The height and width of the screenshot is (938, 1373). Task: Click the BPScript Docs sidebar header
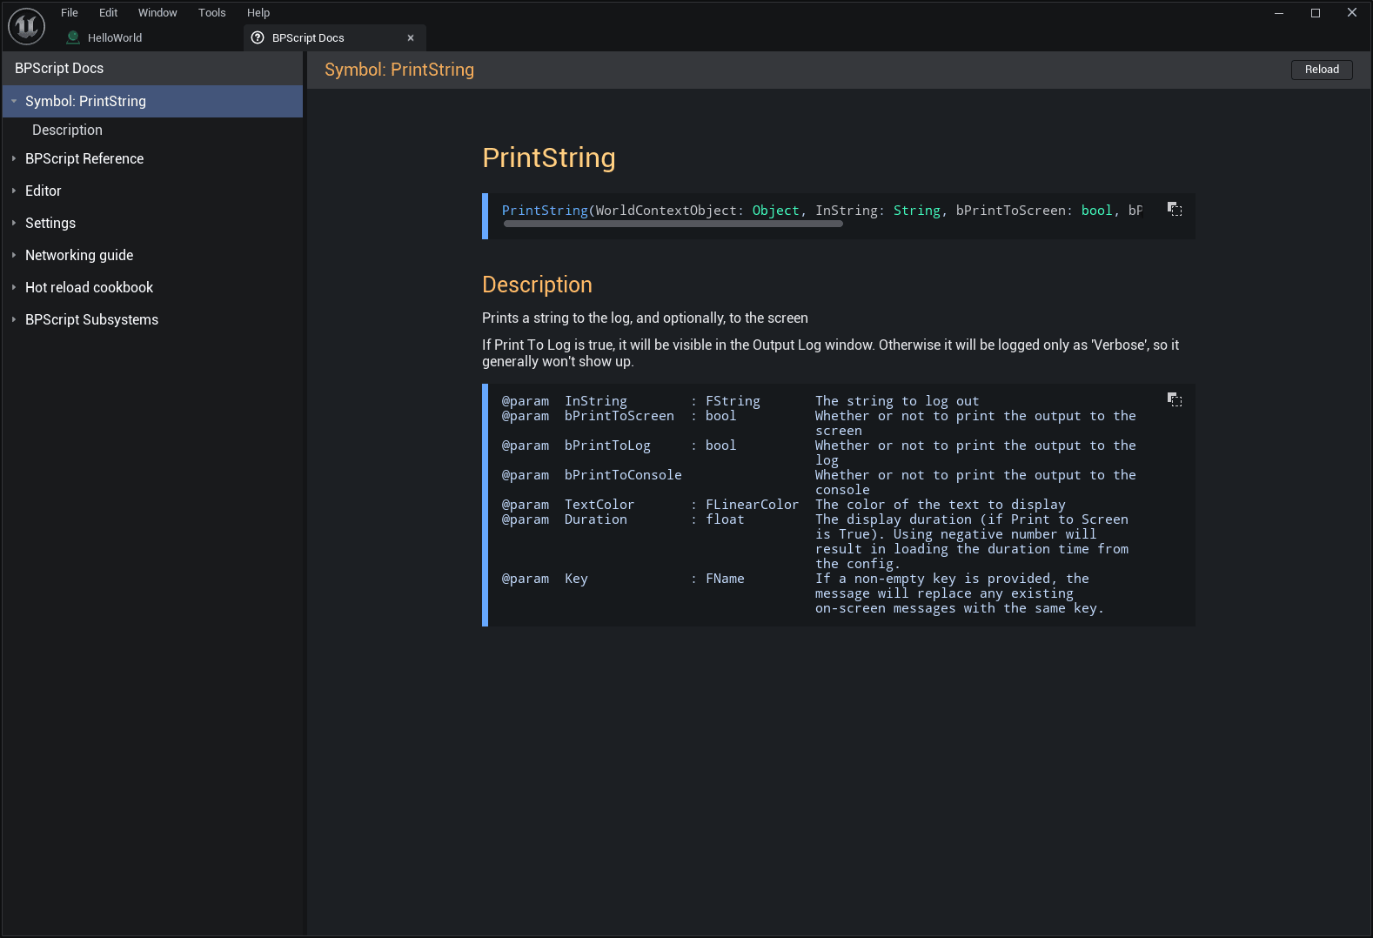click(59, 68)
